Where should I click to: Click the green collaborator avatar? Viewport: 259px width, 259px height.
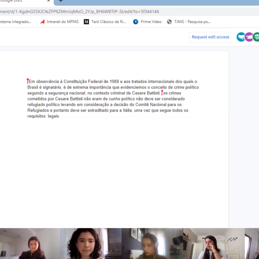point(256,37)
